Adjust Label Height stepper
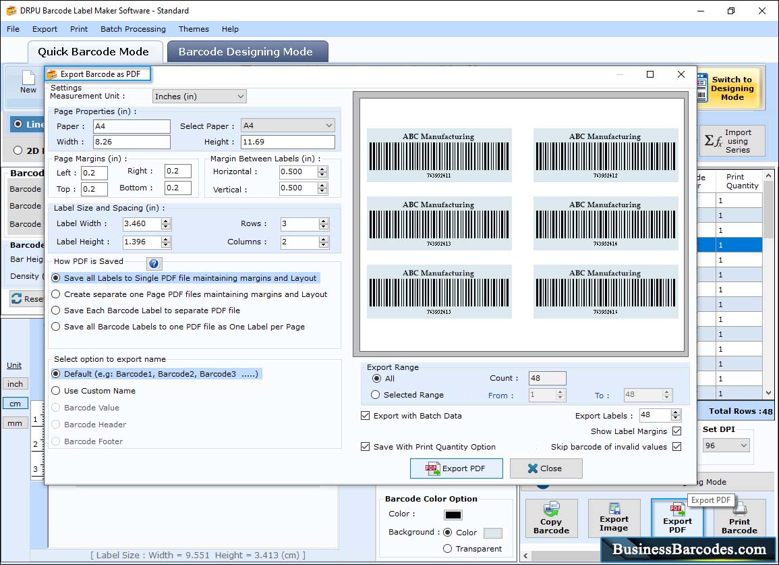The width and height of the screenshot is (779, 565). [x=166, y=242]
